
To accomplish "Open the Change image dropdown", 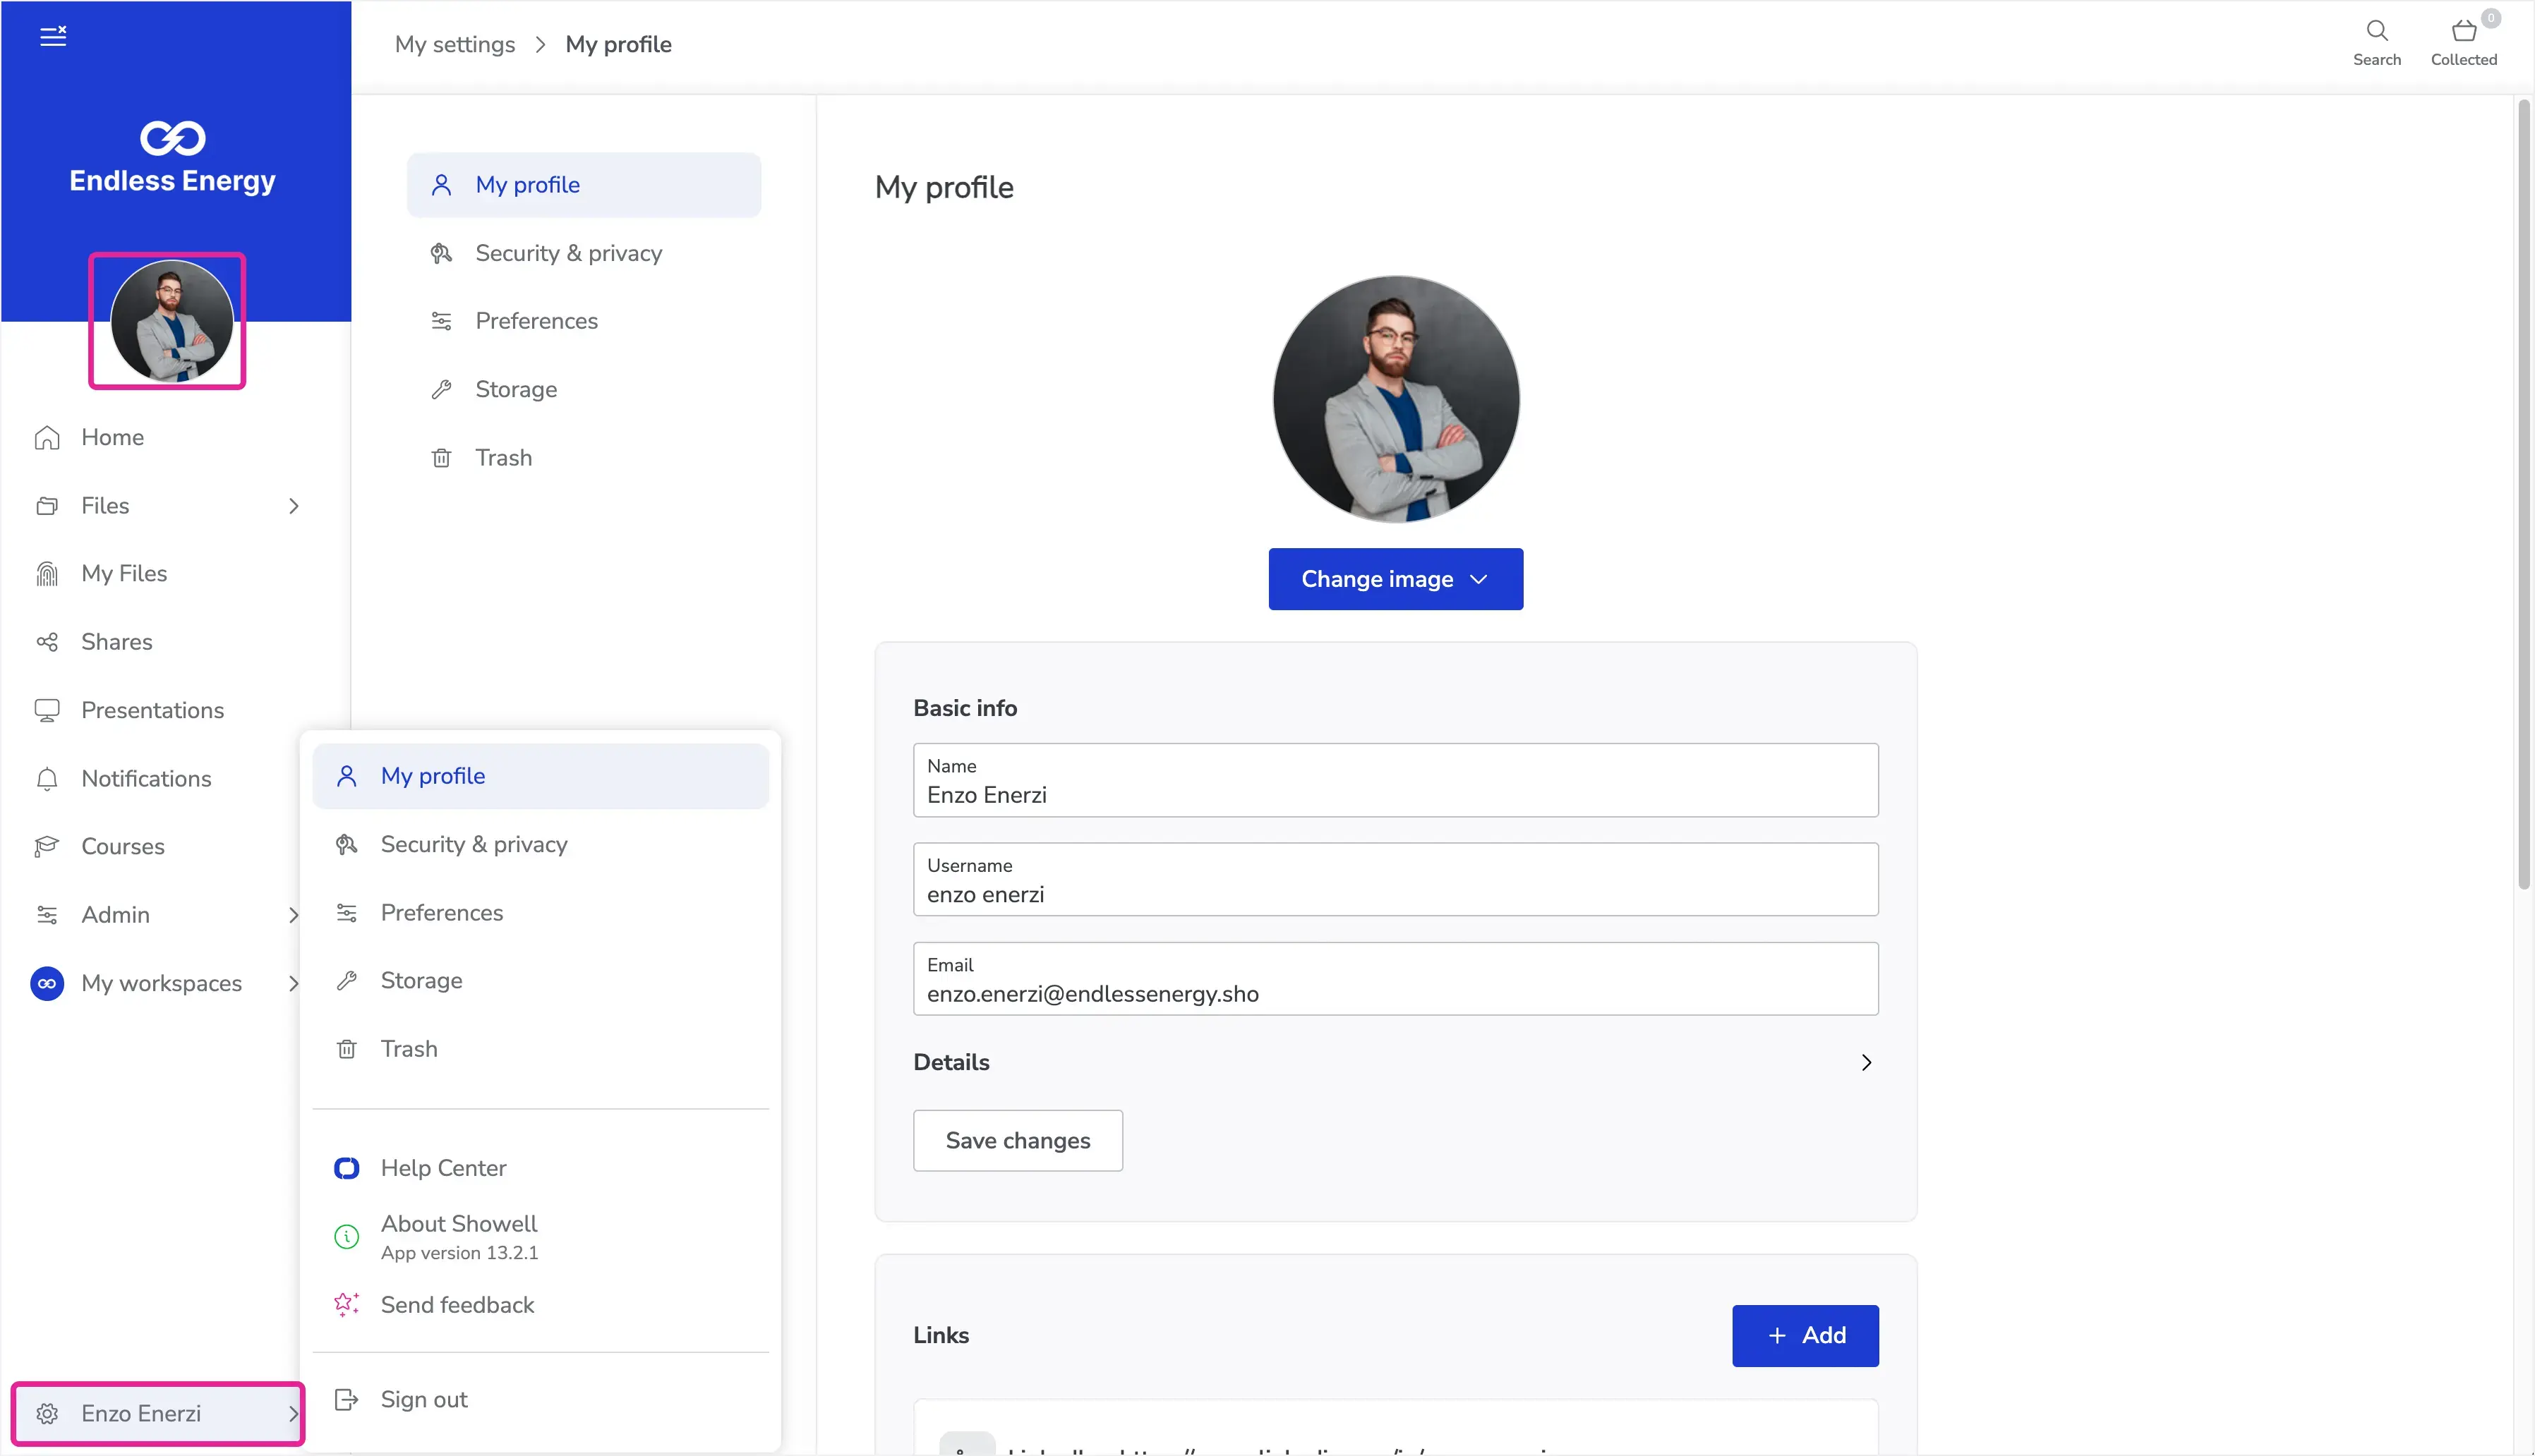I will coord(1395,579).
